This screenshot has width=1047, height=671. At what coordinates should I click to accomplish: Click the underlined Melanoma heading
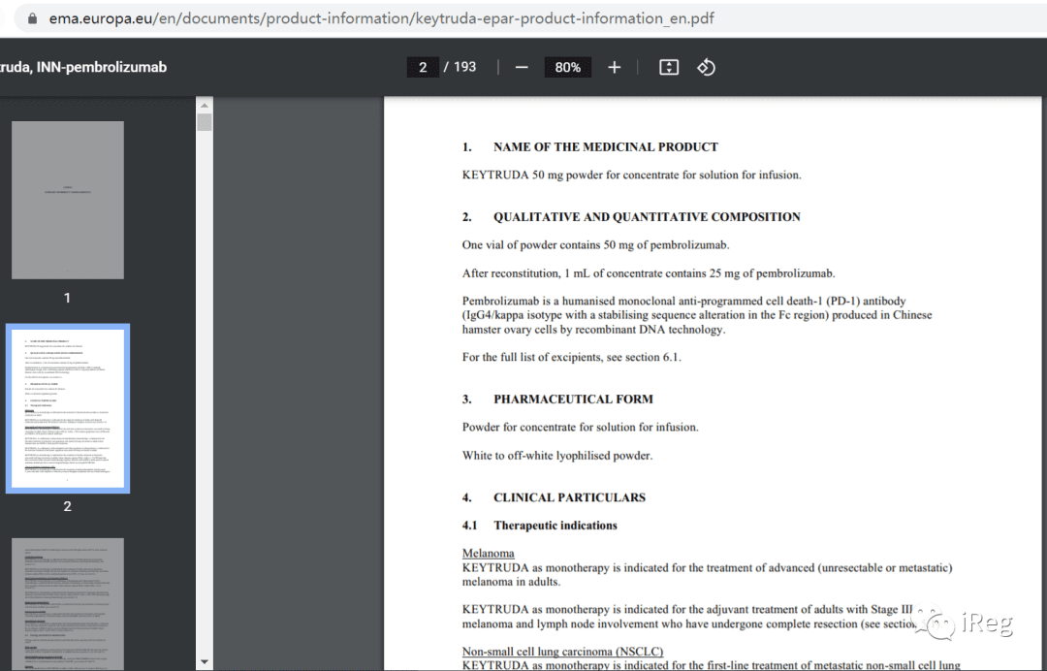click(x=488, y=553)
